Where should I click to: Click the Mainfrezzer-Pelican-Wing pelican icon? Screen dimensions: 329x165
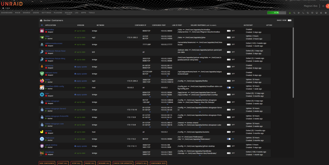point(42,59)
